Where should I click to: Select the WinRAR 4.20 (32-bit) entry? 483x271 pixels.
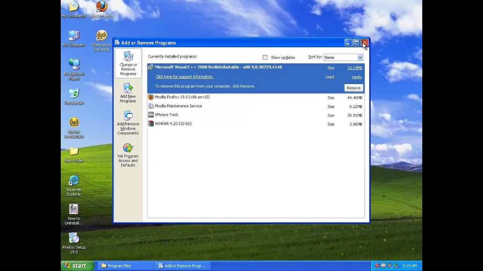point(256,123)
